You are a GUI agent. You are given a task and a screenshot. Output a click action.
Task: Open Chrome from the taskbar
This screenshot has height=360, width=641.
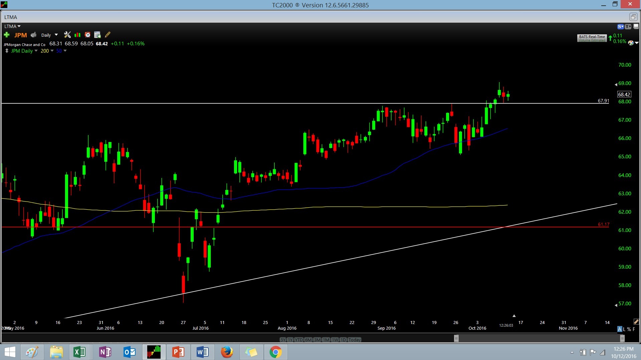tap(276, 352)
